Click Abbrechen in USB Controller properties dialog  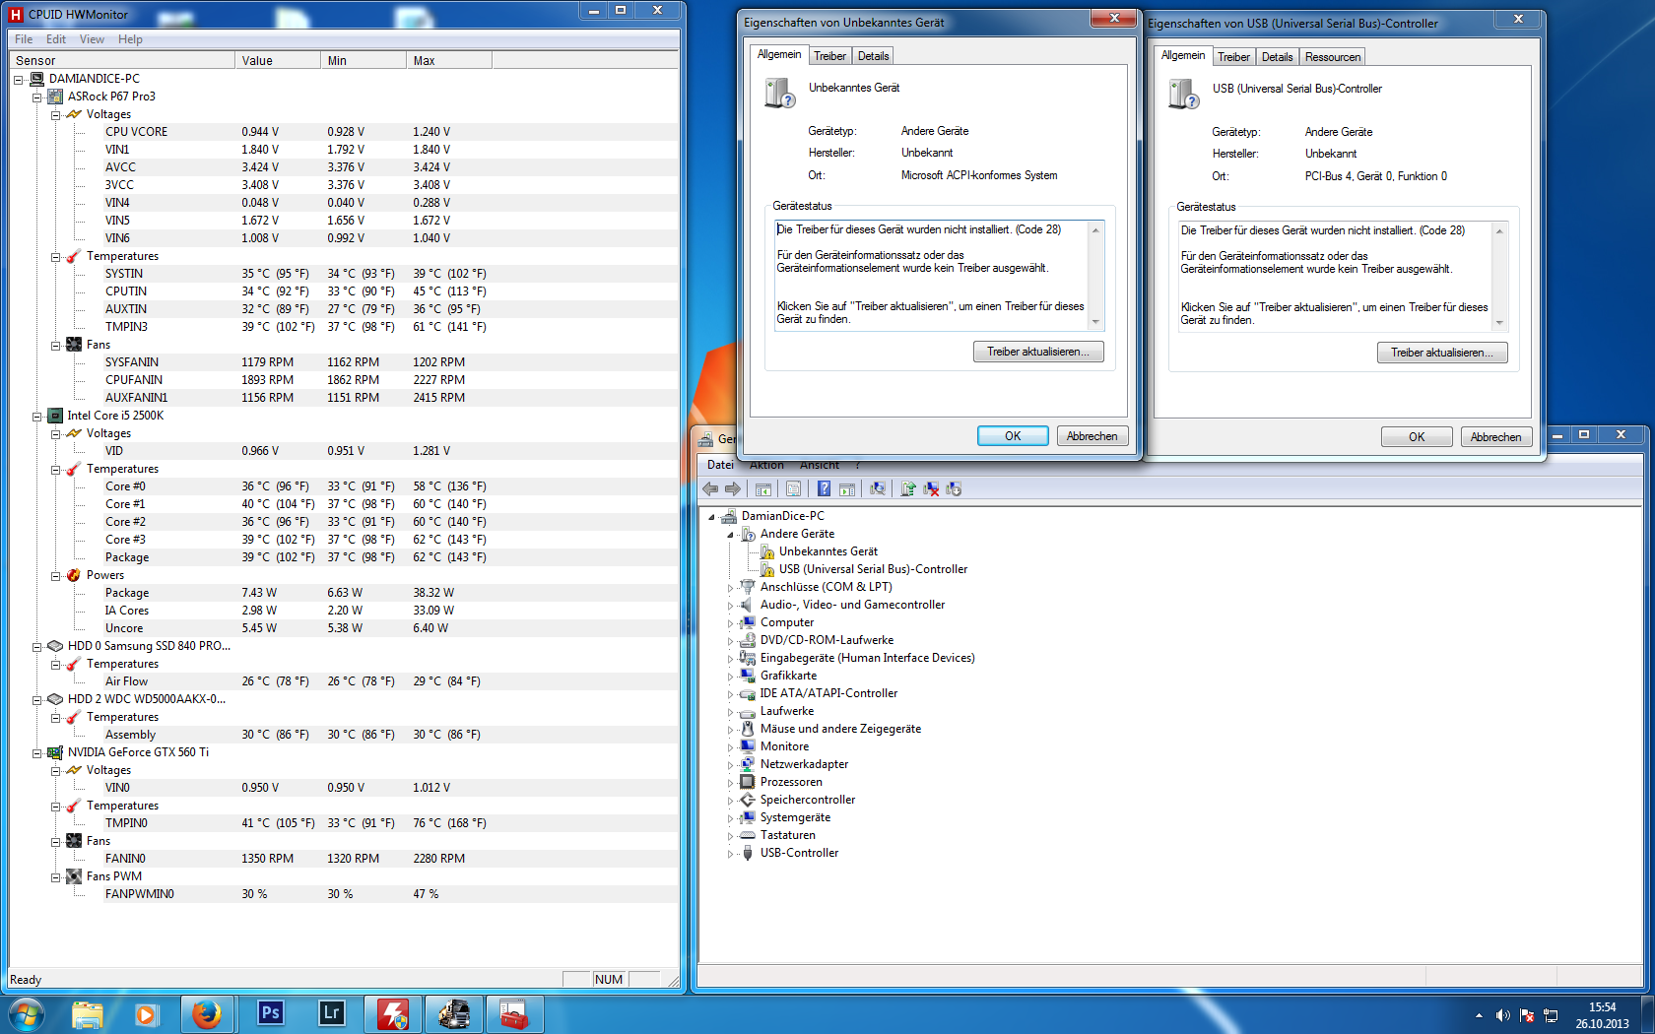[x=1495, y=437]
